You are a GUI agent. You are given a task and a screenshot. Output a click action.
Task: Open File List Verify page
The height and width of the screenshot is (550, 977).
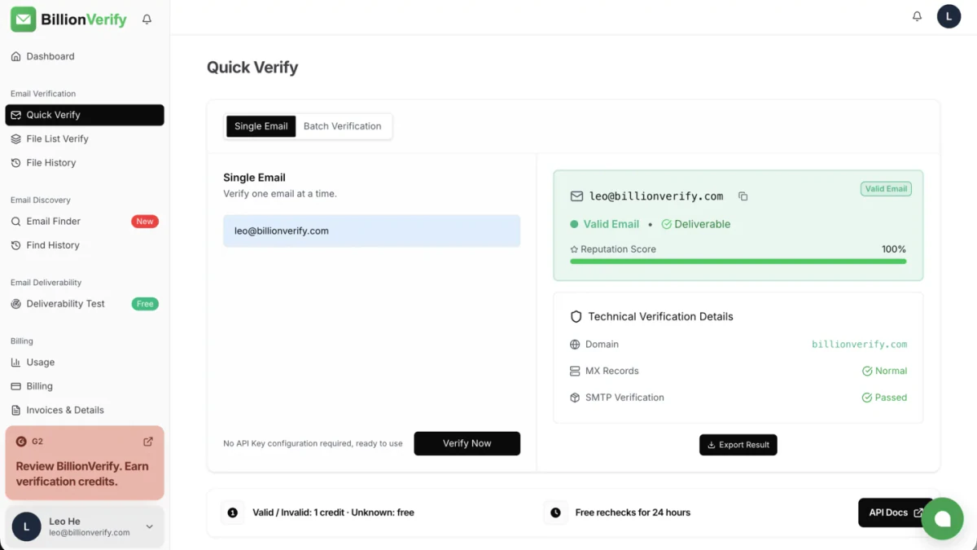(85, 139)
